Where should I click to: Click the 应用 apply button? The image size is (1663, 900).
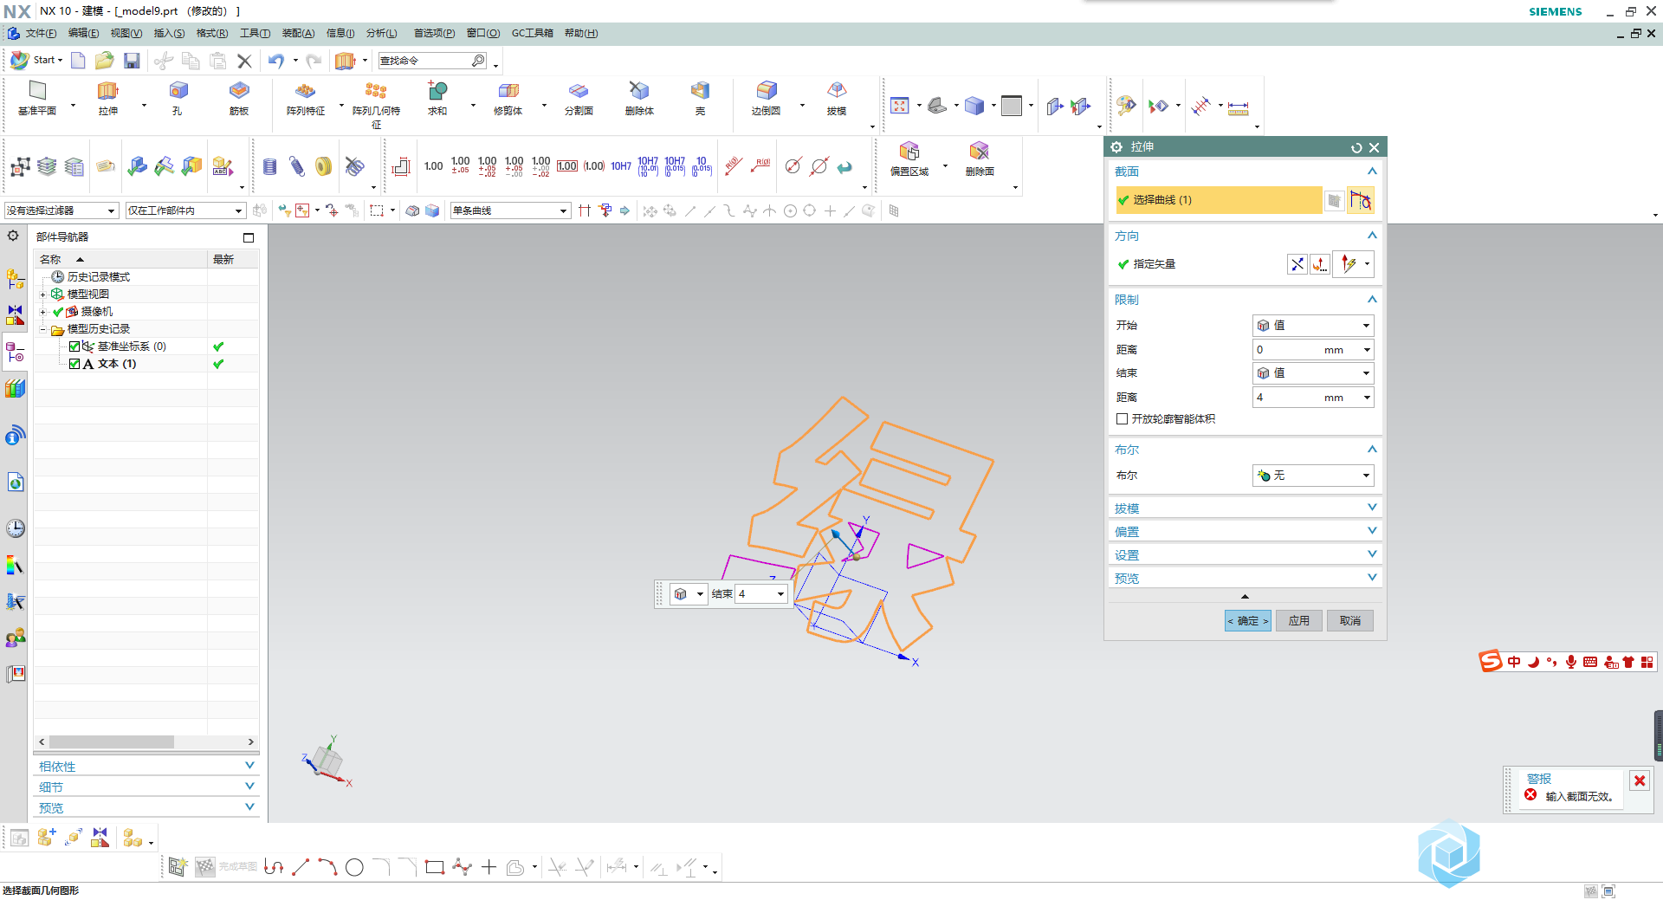pyautogui.click(x=1298, y=621)
